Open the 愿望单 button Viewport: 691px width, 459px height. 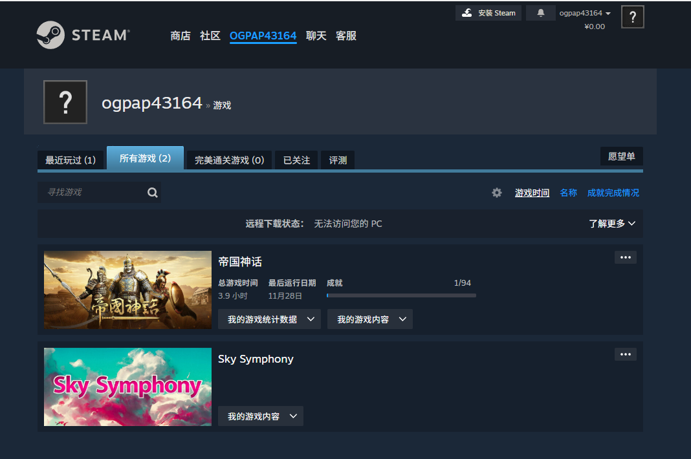pyautogui.click(x=621, y=156)
